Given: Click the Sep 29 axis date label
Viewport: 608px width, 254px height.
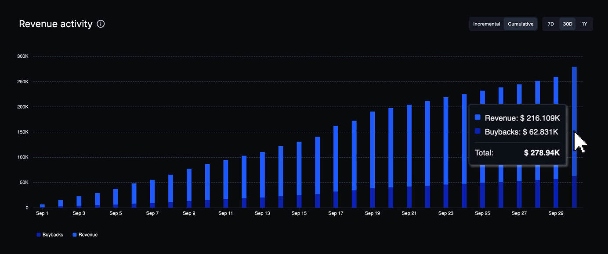Looking at the screenshot, I should pos(556,214).
